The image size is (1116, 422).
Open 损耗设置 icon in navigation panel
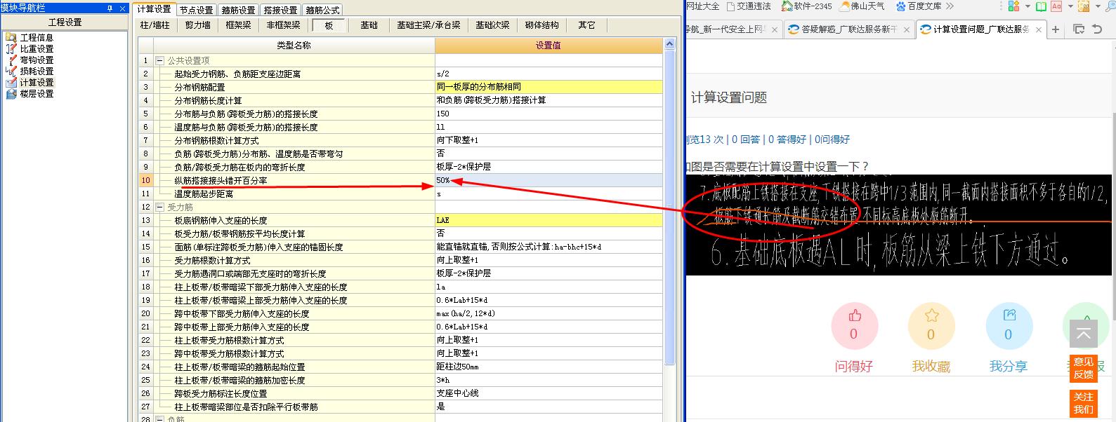11,71
